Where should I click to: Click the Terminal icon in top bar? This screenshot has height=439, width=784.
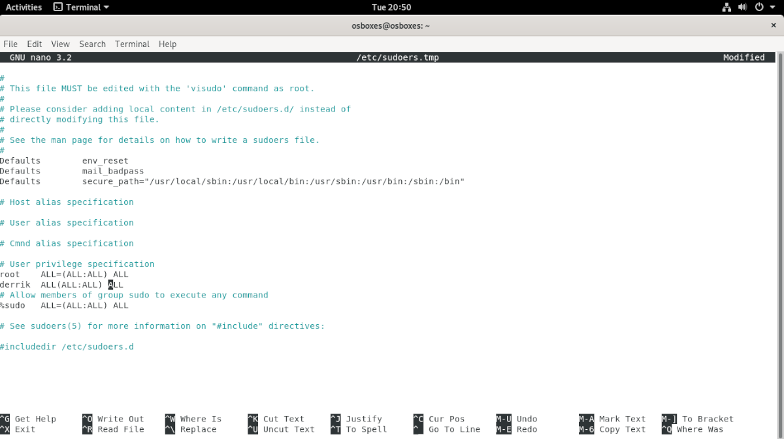[58, 7]
